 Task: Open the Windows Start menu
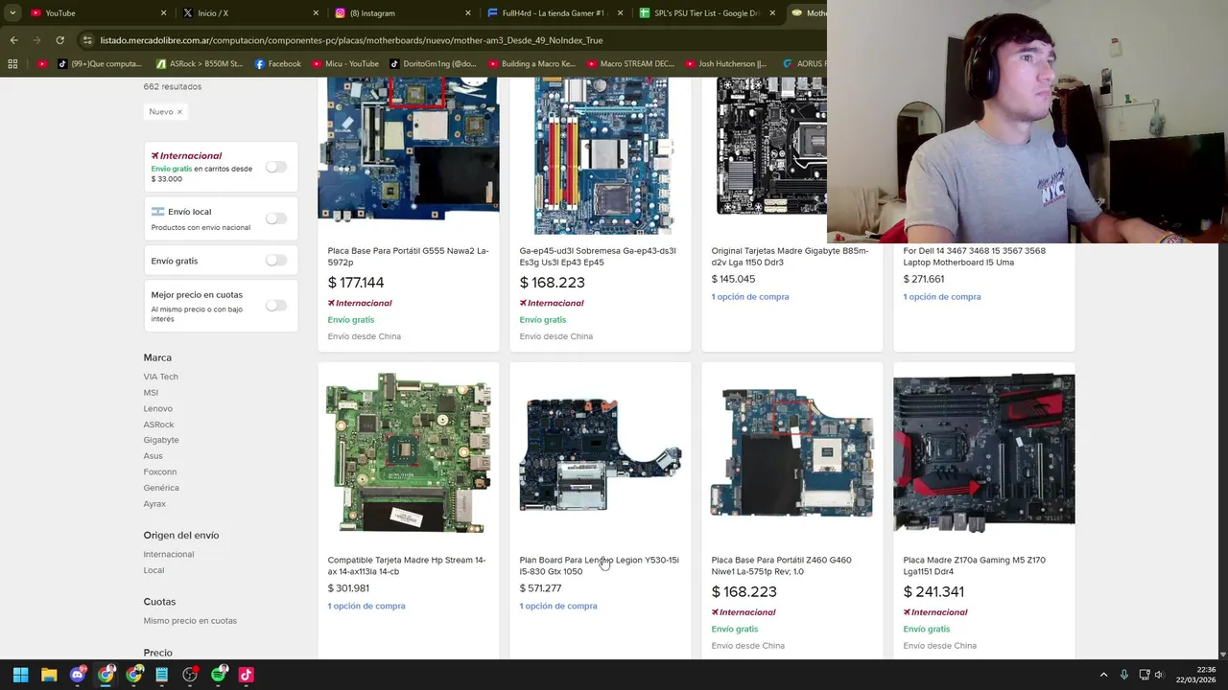[20, 675]
